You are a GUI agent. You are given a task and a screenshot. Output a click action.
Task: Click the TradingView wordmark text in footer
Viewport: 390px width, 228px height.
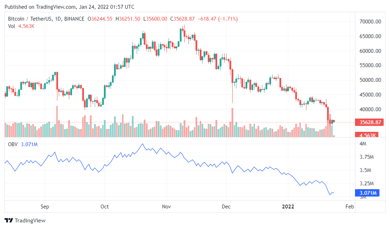pyautogui.click(x=30, y=221)
